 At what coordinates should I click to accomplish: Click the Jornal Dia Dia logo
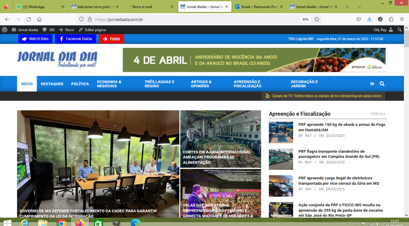coord(57,60)
